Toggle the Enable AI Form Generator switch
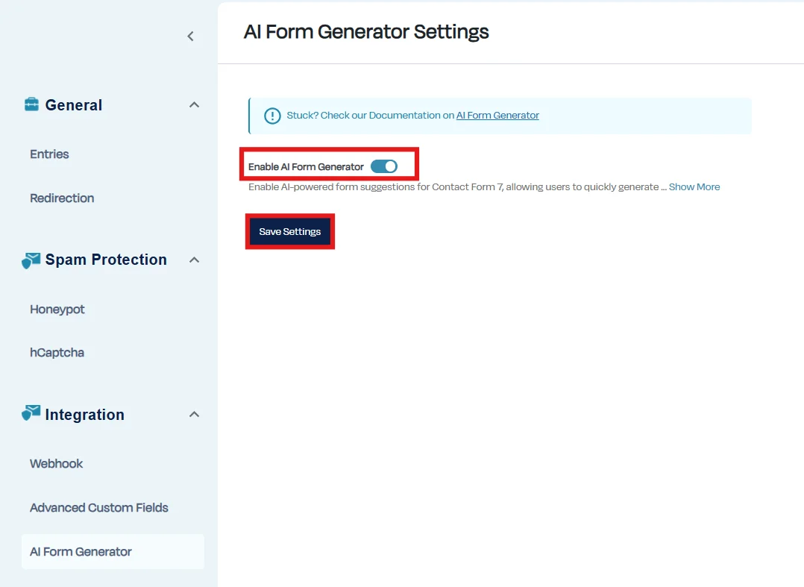 [x=384, y=166]
